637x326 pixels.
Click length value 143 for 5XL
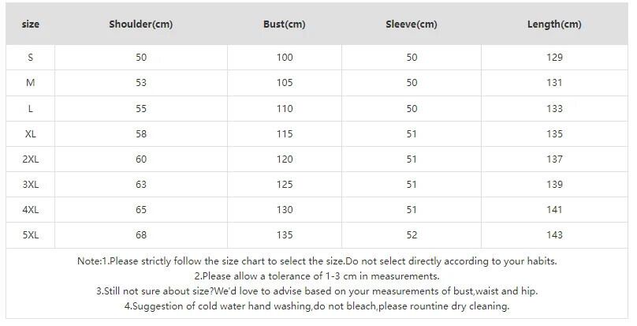[x=554, y=235]
